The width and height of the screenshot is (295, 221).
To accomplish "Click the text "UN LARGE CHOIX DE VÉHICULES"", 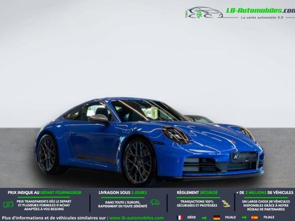I will 265,201.
